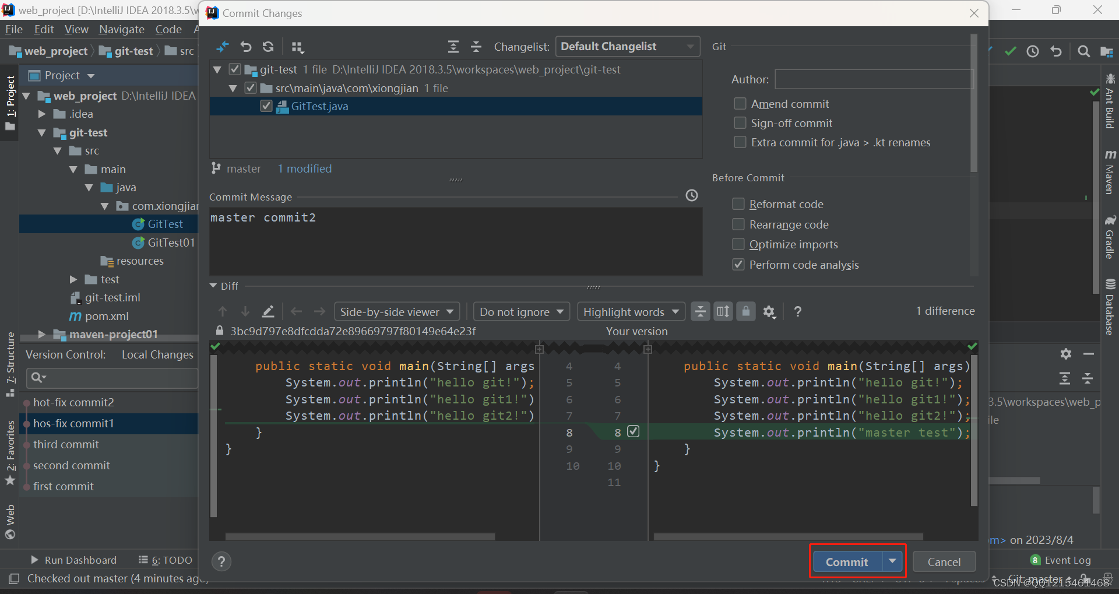Click Show History clock in main toolbar
This screenshot has height=594, width=1119.
pos(1033,51)
